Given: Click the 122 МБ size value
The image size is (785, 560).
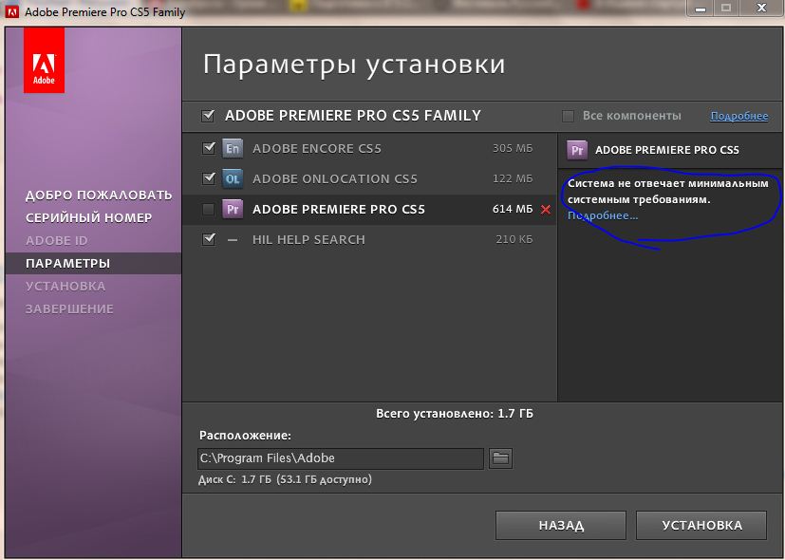Looking at the screenshot, I should coord(513,179).
